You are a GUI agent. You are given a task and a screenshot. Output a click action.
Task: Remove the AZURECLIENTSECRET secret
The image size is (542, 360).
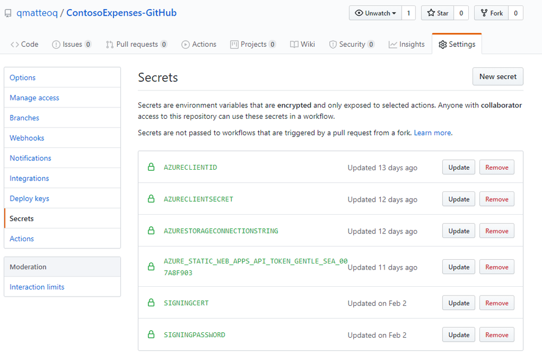pyautogui.click(x=497, y=199)
